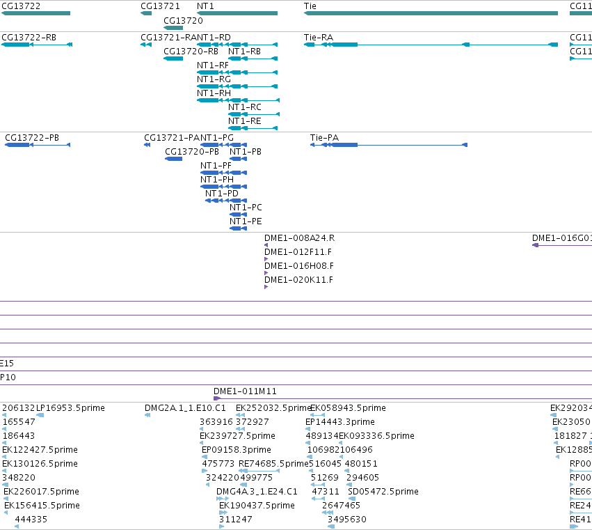Select the CG13721 gene label
Screen dimensions: 592x530
click(x=160, y=6)
